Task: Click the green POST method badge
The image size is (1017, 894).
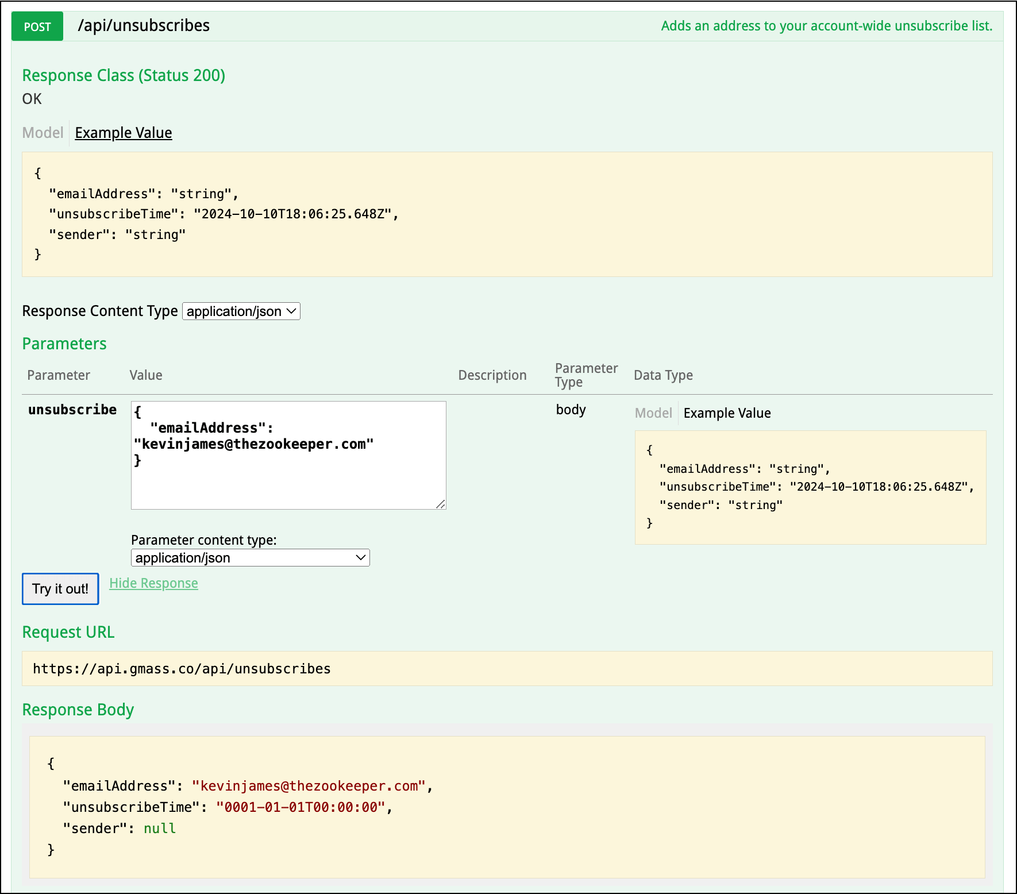Action: tap(37, 26)
